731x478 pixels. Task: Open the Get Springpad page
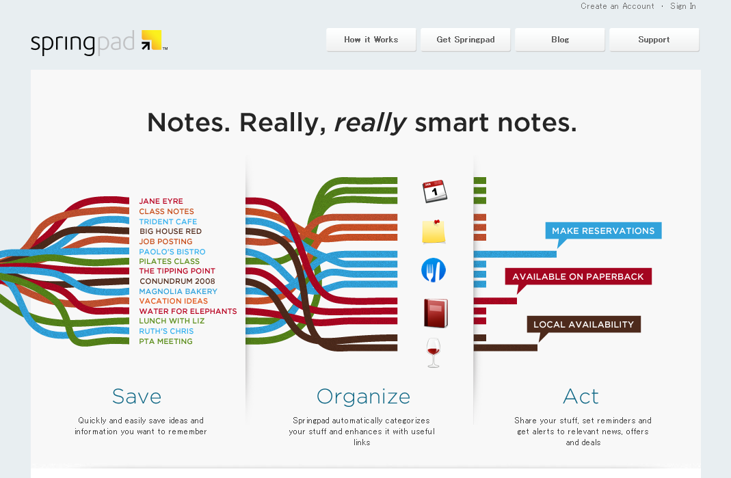[465, 40]
